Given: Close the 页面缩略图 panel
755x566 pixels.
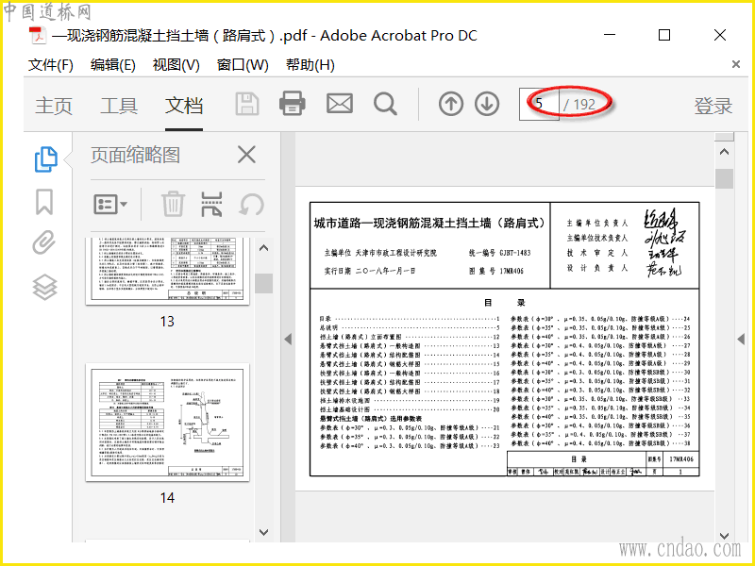Looking at the screenshot, I should coord(246,155).
